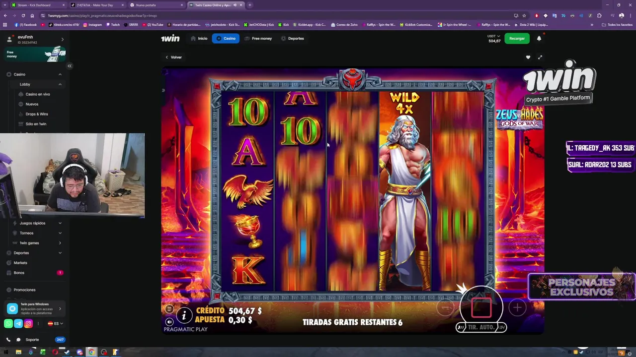The height and width of the screenshot is (357, 636).
Task: Toggle the slot game sound icon
Action: click(x=169, y=322)
